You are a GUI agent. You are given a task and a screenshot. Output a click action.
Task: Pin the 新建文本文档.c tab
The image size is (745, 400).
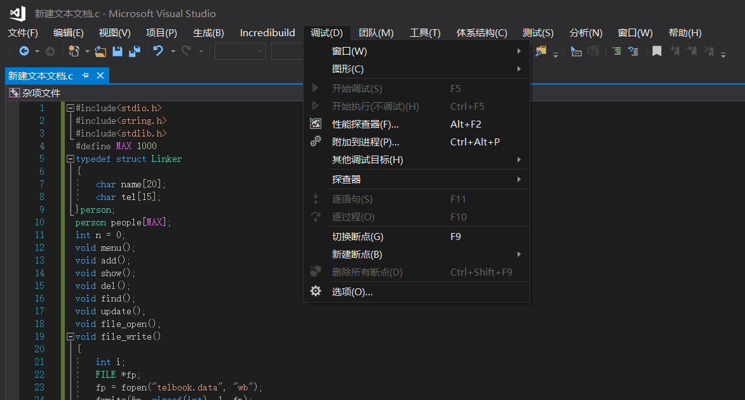[x=86, y=76]
